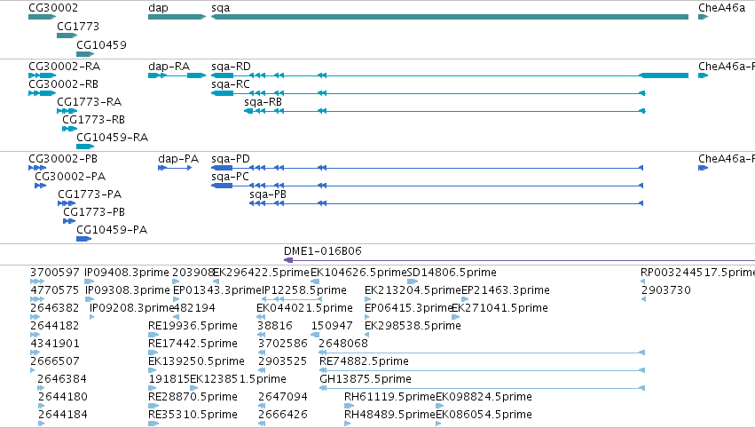Viewport: 755px width, 428px height.
Task: Select the sqa-RC transcript
Action: (428, 93)
